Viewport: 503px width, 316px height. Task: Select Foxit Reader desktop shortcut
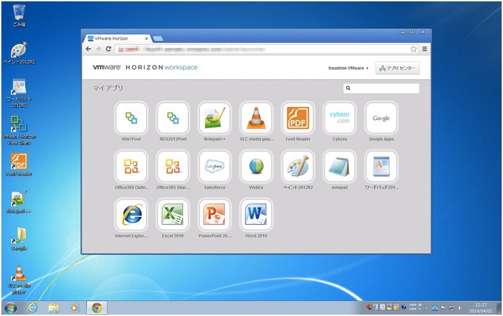point(19,164)
